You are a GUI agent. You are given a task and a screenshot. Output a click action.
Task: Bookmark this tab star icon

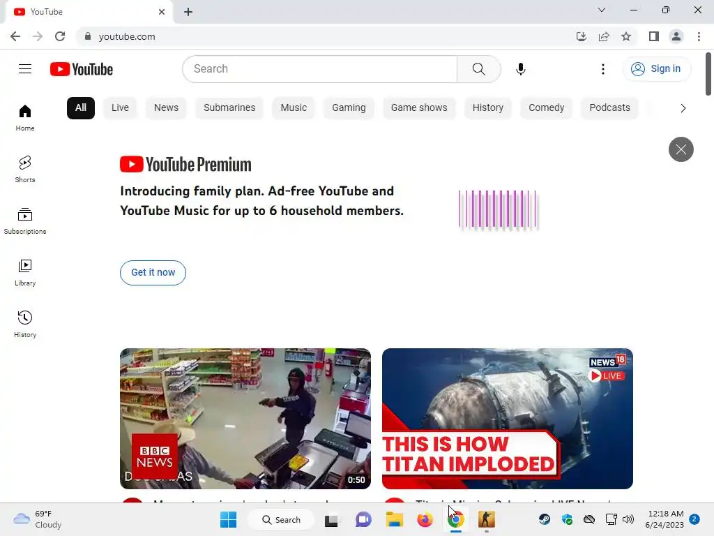pyautogui.click(x=626, y=36)
